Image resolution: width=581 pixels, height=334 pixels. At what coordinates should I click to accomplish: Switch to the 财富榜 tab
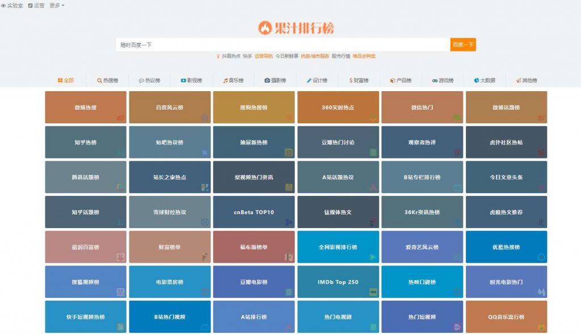(x=359, y=80)
